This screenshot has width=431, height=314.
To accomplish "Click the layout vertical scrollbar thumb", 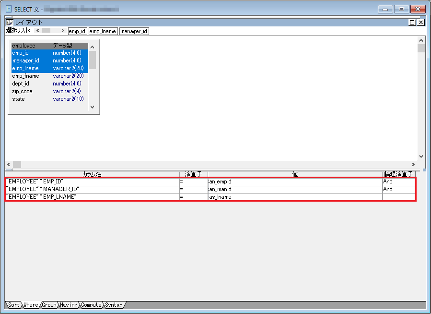I will tap(421, 48).
